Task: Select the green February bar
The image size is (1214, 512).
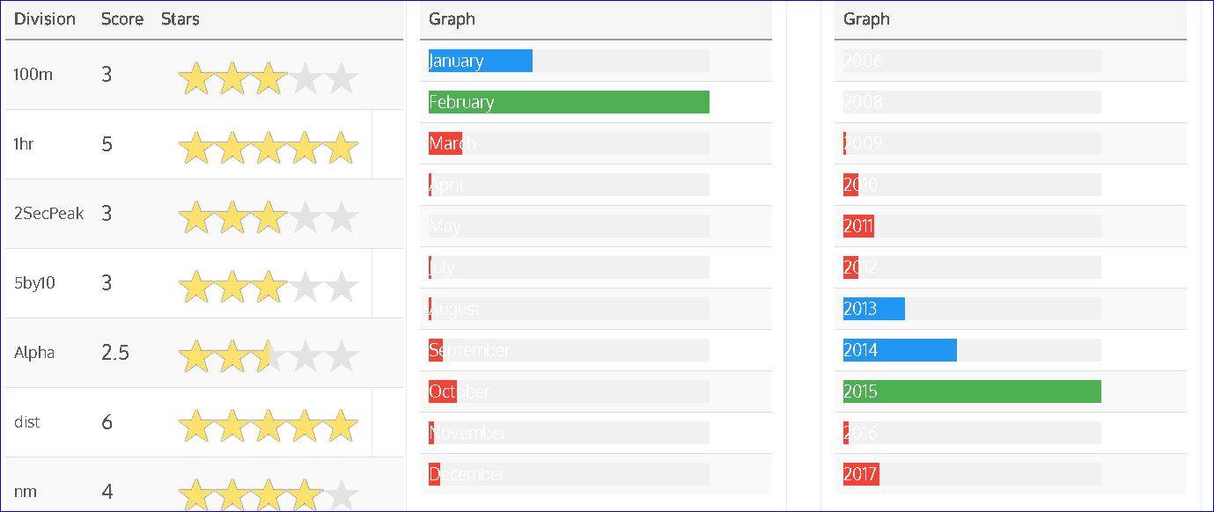Action: click(569, 102)
